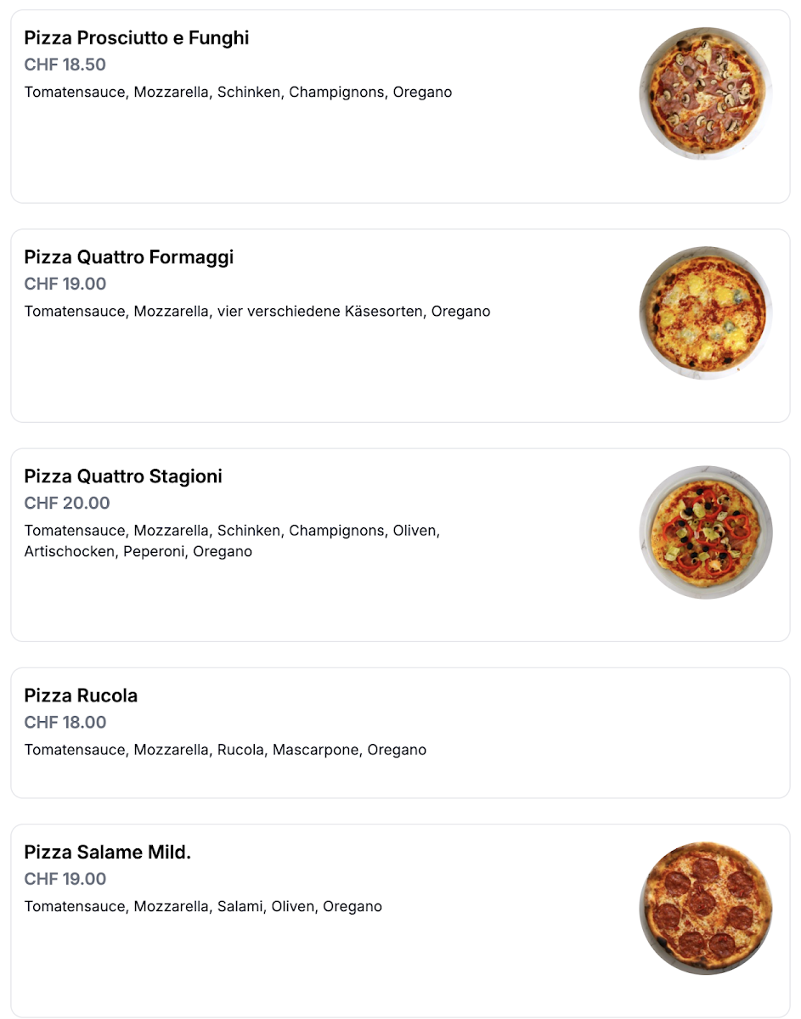Choose the Pizza Salame Mild. heading
Viewport: 801px width, 1019px height.
[x=107, y=853]
